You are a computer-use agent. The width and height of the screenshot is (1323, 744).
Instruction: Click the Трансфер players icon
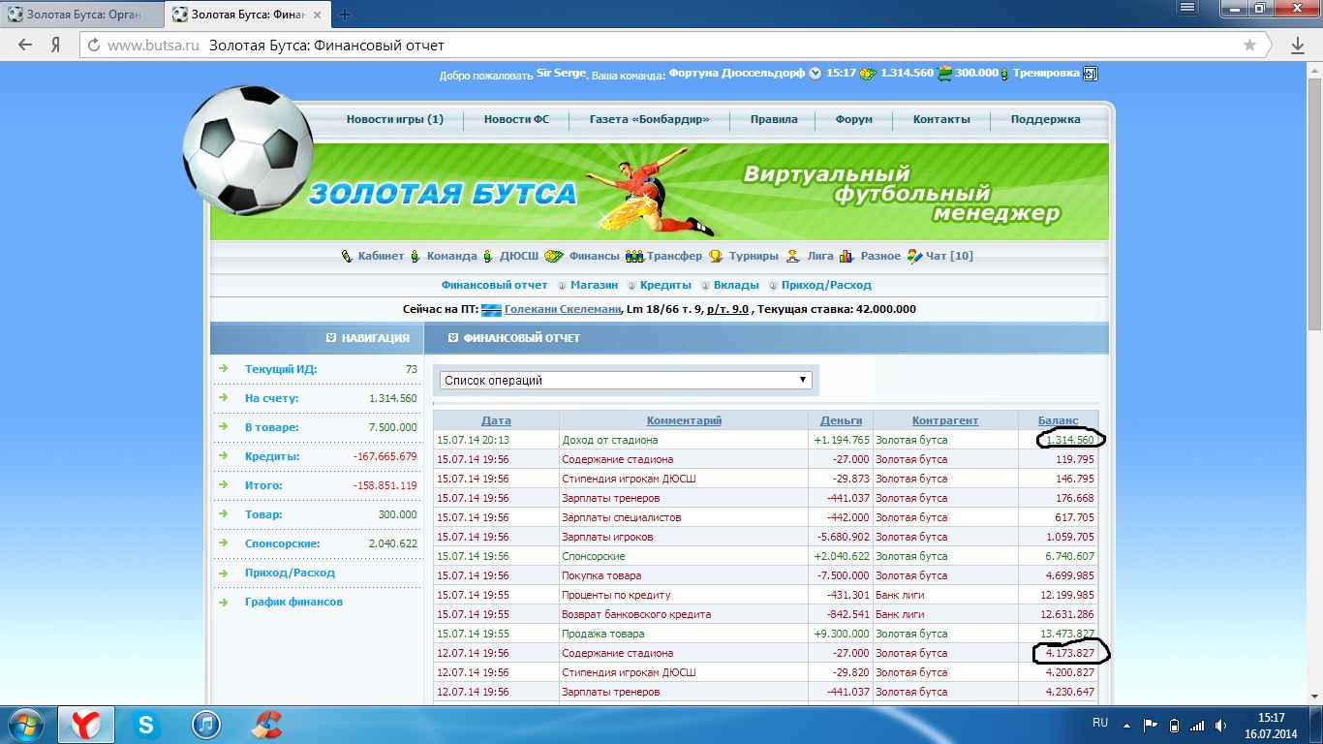pyautogui.click(x=634, y=257)
